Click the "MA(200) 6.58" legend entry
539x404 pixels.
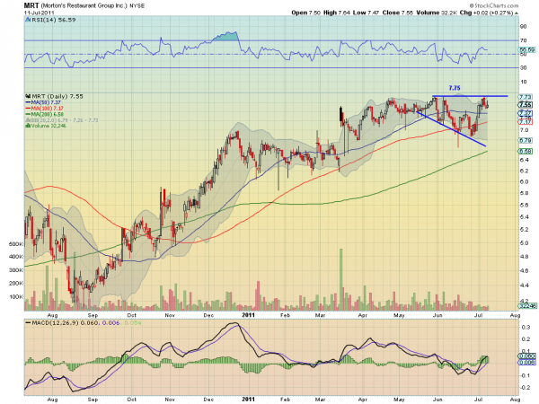(x=47, y=114)
